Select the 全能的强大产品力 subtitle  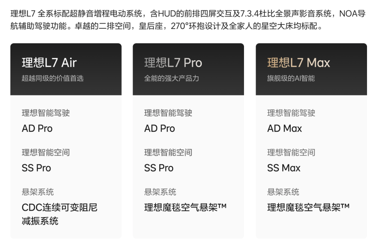coord(171,78)
